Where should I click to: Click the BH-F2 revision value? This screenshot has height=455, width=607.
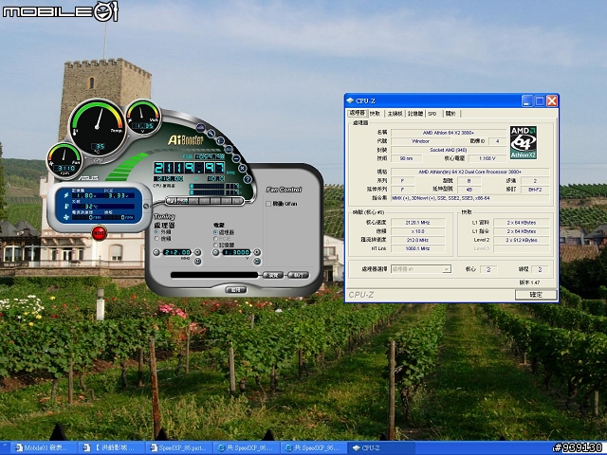tap(535, 190)
